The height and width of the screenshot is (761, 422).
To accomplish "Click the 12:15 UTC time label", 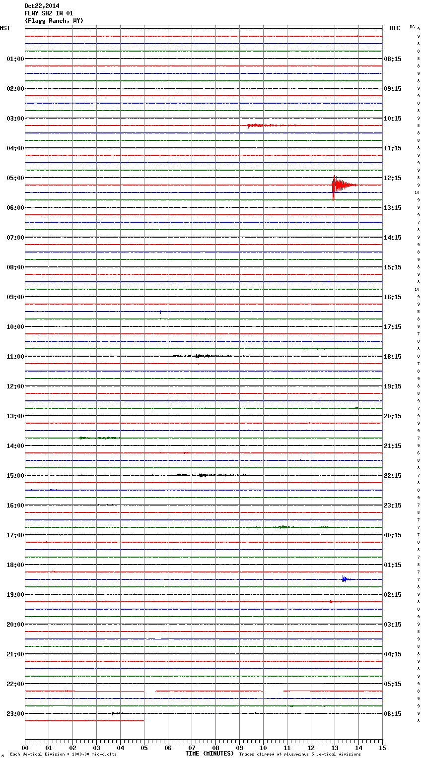I will click(x=393, y=178).
